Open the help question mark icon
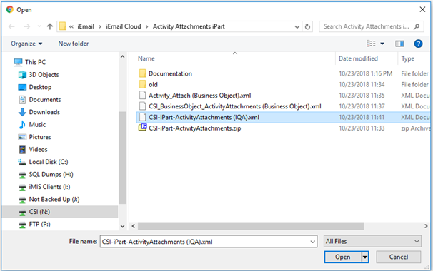 (418, 44)
